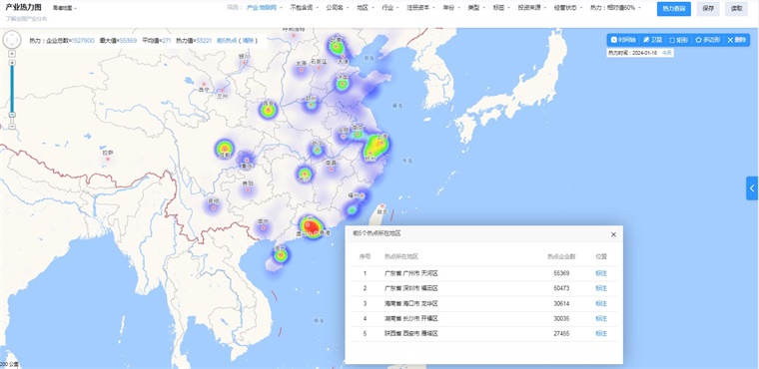The image size is (759, 369).
Task: Click 标注 link for 广州市 天河区
Action: pos(601,273)
